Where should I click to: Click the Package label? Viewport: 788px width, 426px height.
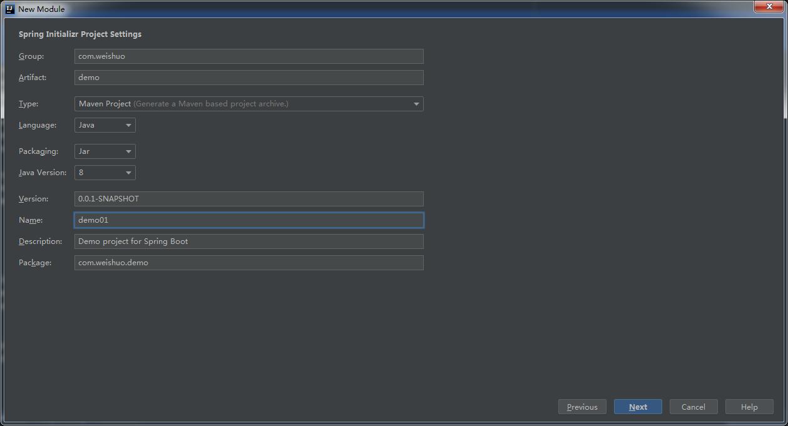coord(35,263)
